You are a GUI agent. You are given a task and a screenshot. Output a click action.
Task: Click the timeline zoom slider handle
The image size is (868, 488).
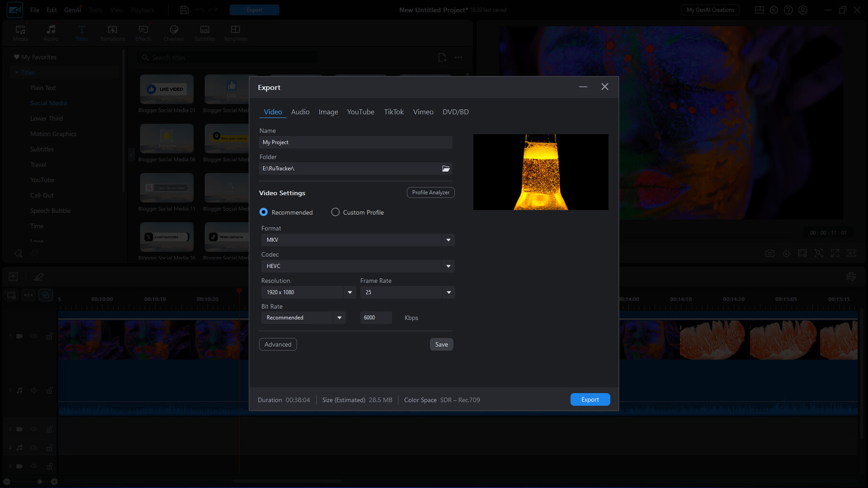pyautogui.click(x=40, y=482)
